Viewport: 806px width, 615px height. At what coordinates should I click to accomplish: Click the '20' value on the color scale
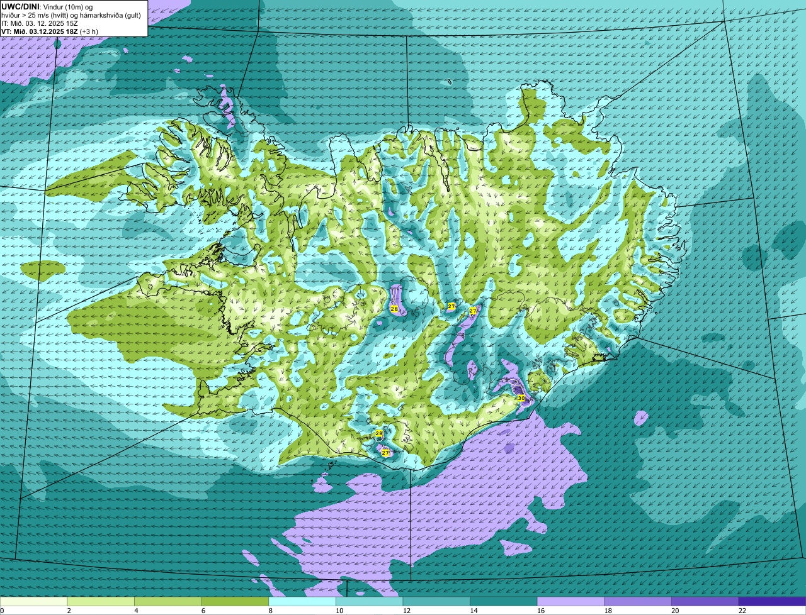click(x=675, y=611)
